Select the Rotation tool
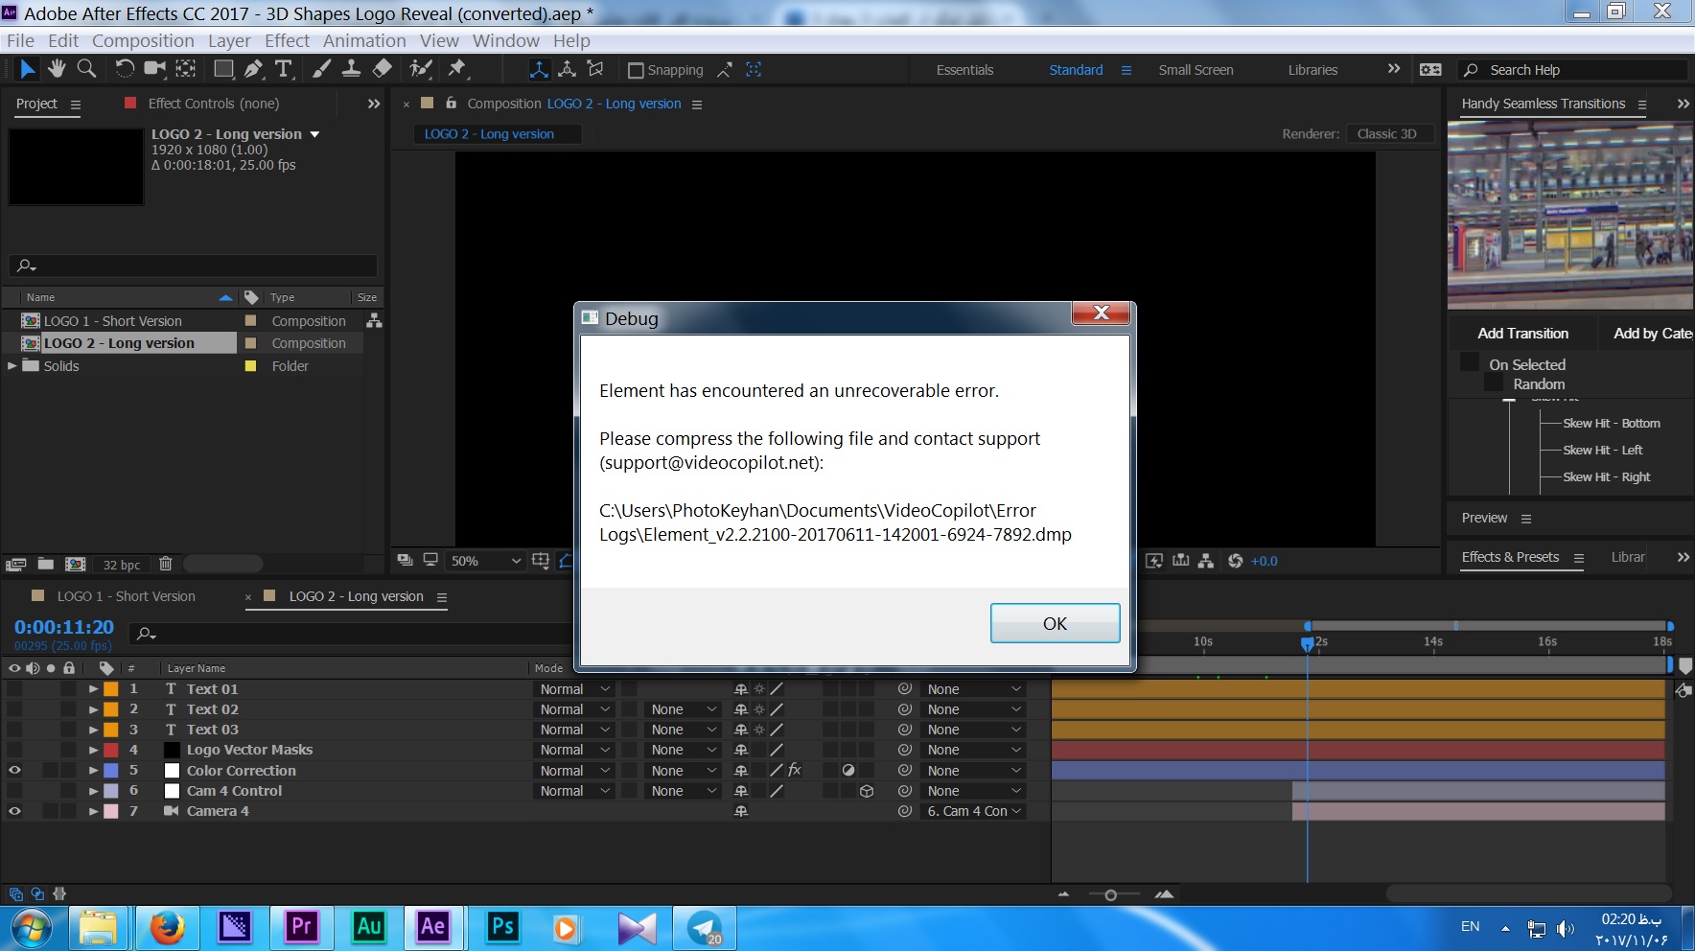Image resolution: width=1695 pixels, height=951 pixels. 125,68
